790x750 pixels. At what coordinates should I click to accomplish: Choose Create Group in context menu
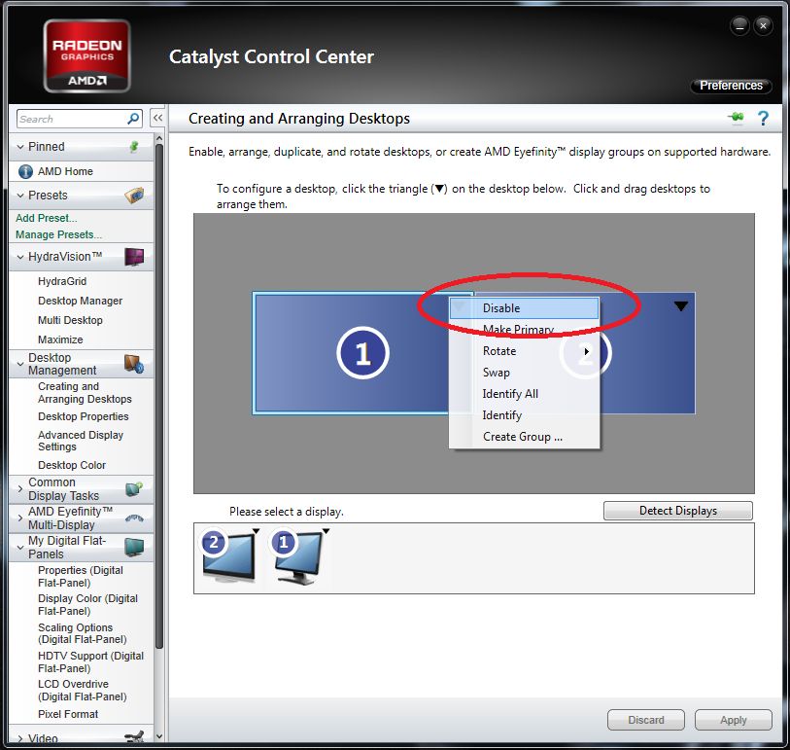pyautogui.click(x=524, y=437)
